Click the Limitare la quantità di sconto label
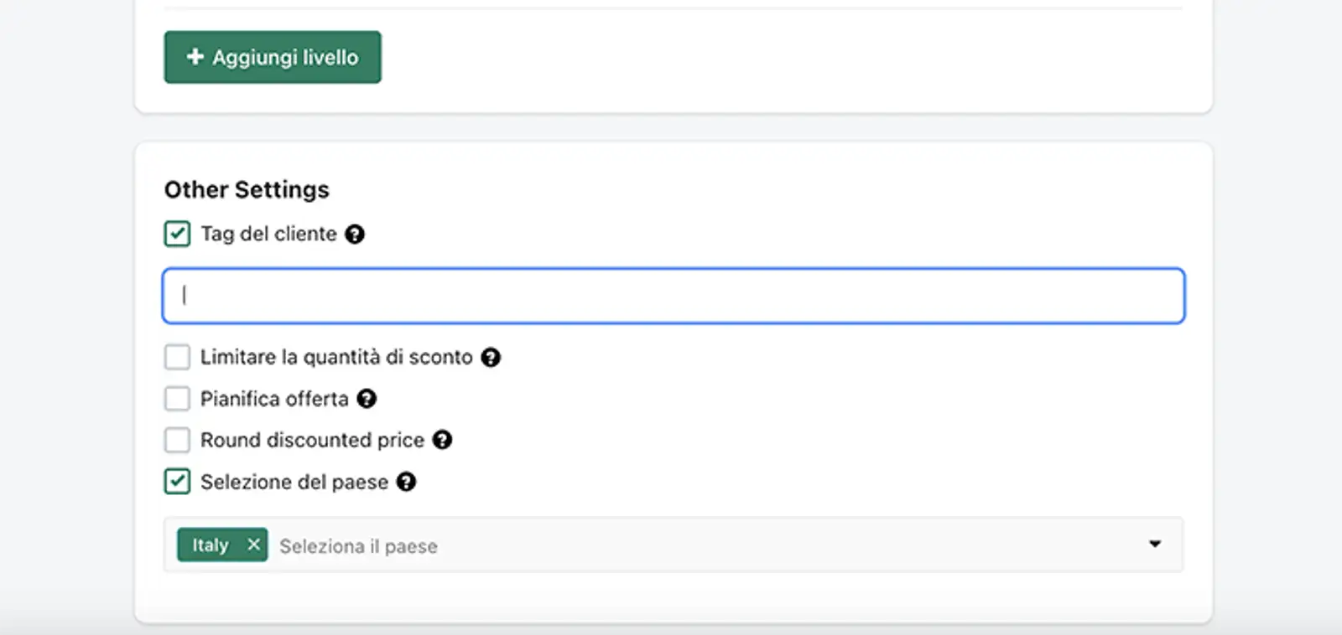This screenshot has width=1342, height=635. click(x=336, y=358)
